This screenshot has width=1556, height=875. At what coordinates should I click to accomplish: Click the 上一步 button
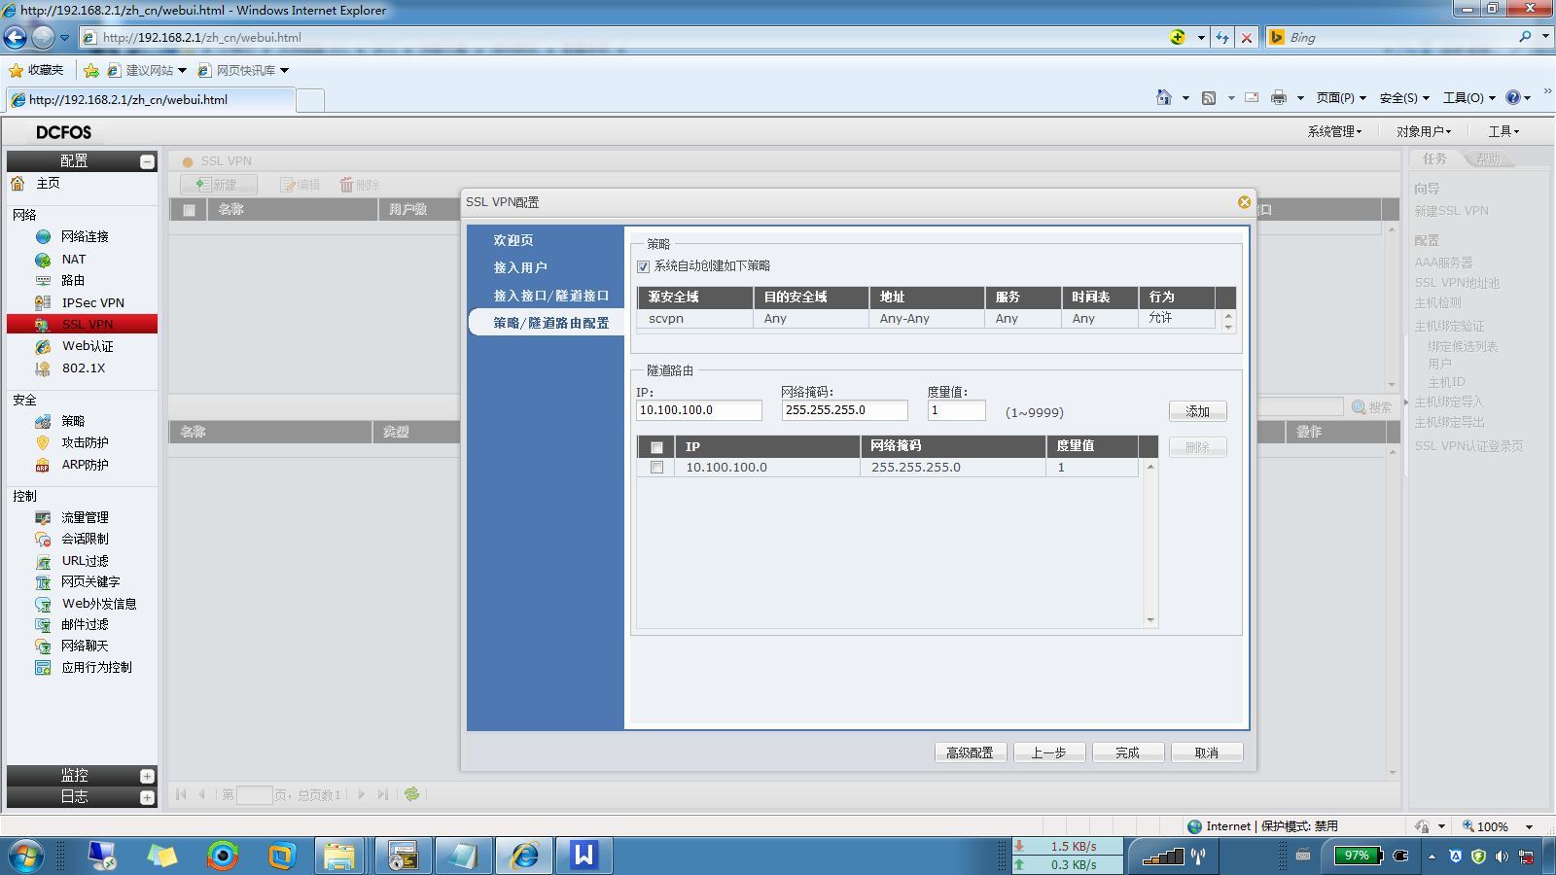point(1048,752)
